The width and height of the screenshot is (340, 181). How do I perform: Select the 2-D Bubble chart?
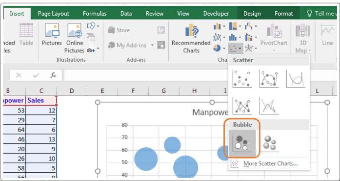point(242,143)
